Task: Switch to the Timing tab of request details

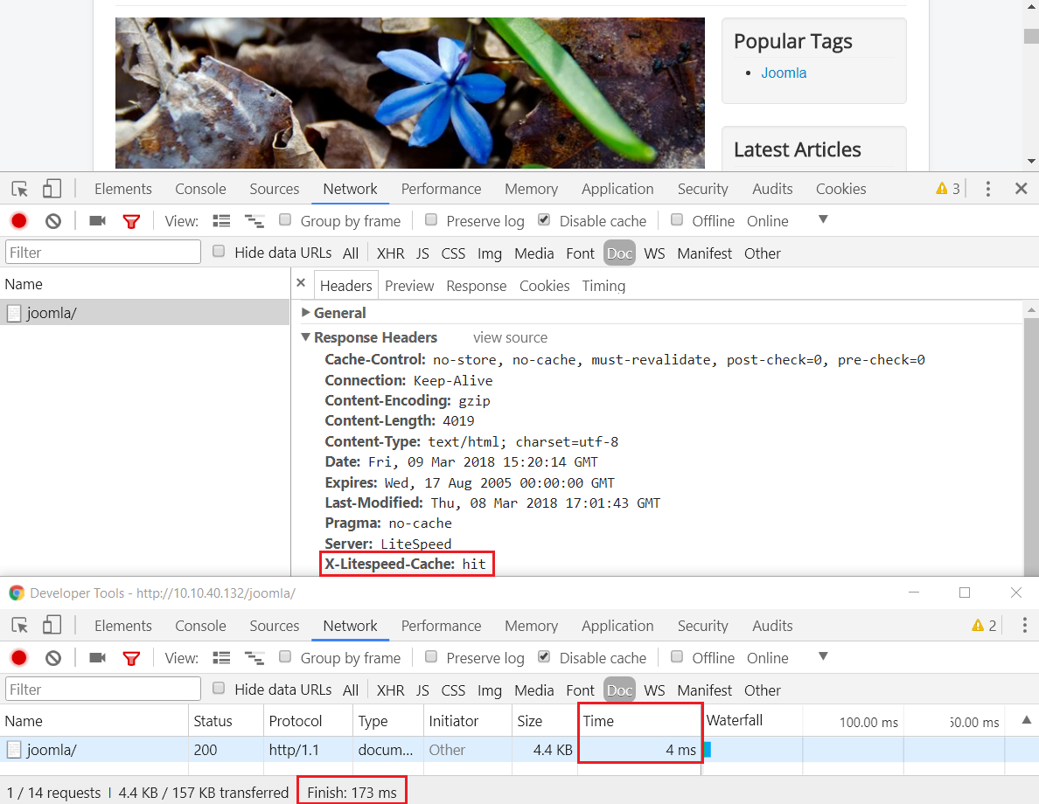Action: pos(603,286)
